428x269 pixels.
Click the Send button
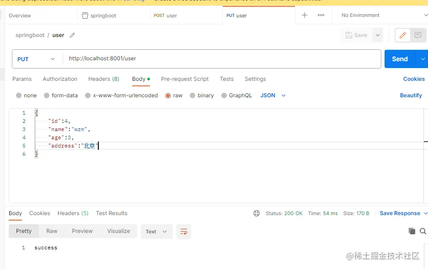tap(400, 59)
